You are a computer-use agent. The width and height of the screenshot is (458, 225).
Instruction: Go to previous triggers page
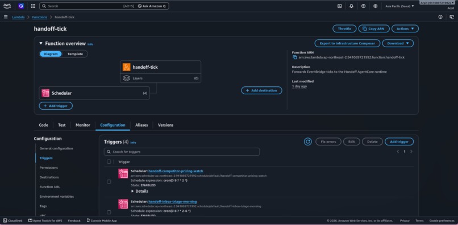[398, 152]
